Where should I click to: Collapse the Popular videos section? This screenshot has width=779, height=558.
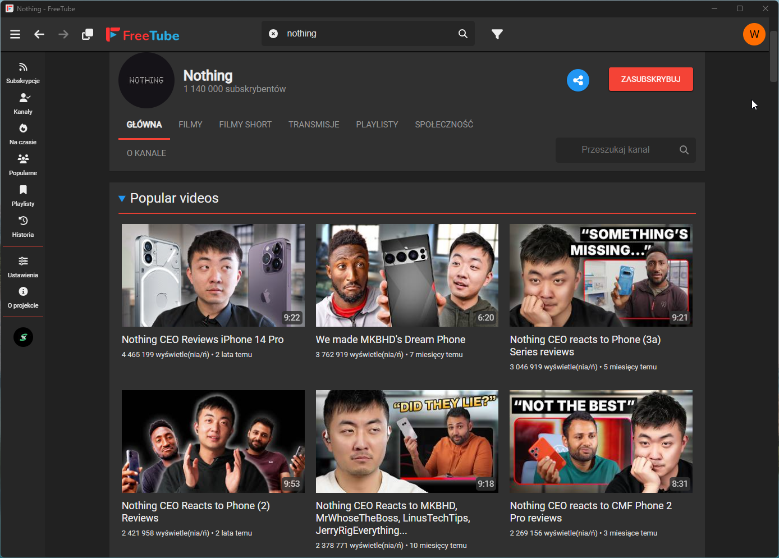[x=122, y=199]
